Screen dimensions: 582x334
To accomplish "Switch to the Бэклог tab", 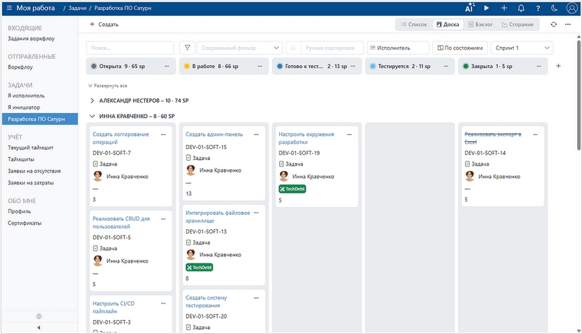I will [480, 24].
